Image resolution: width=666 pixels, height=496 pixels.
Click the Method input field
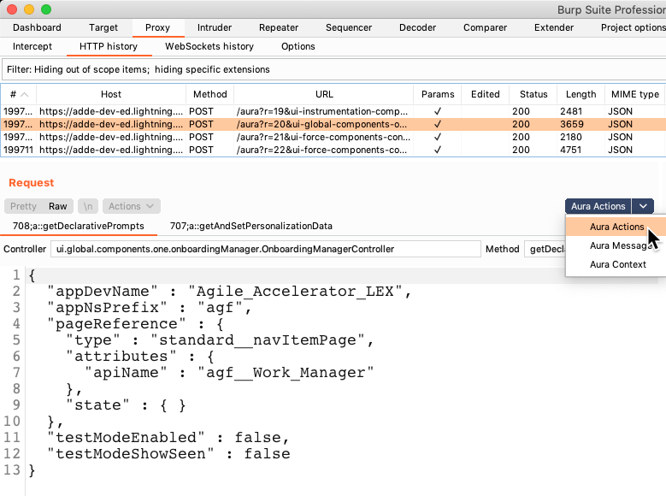pos(545,249)
